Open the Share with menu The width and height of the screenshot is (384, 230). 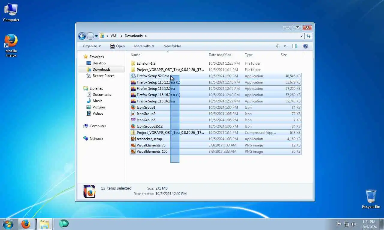tap(144, 46)
